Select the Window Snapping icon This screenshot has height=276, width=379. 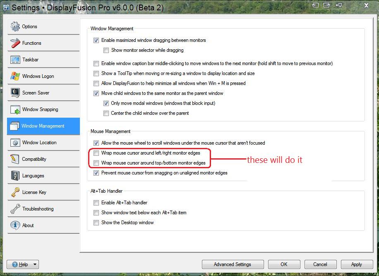(15, 109)
